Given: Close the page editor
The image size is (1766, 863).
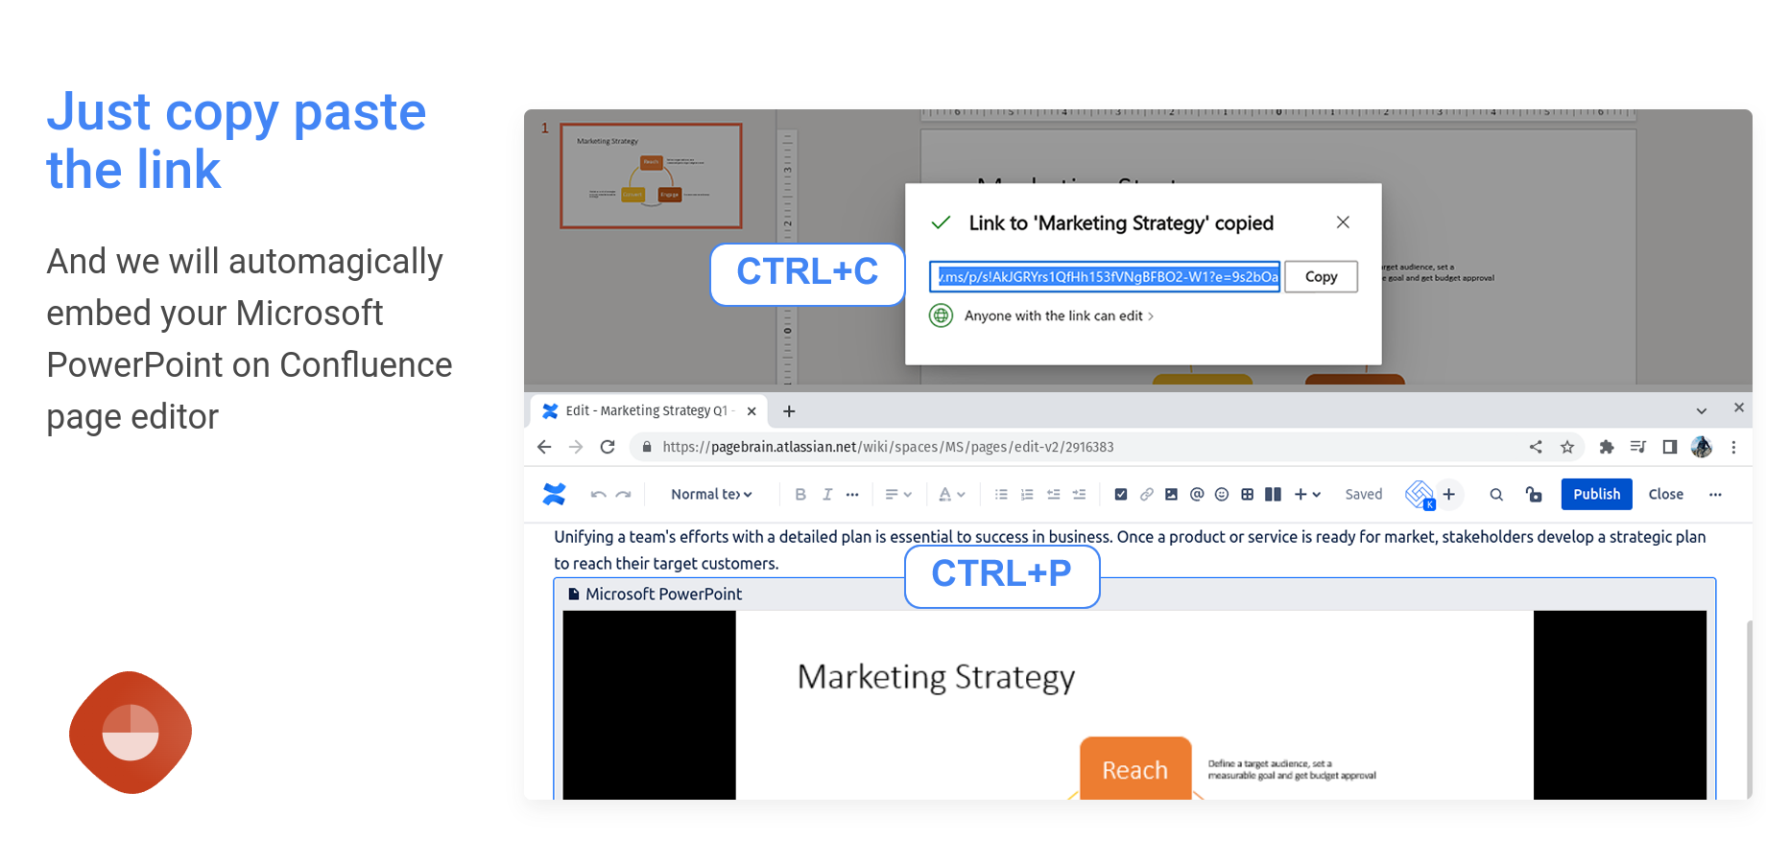Looking at the screenshot, I should 1665,494.
